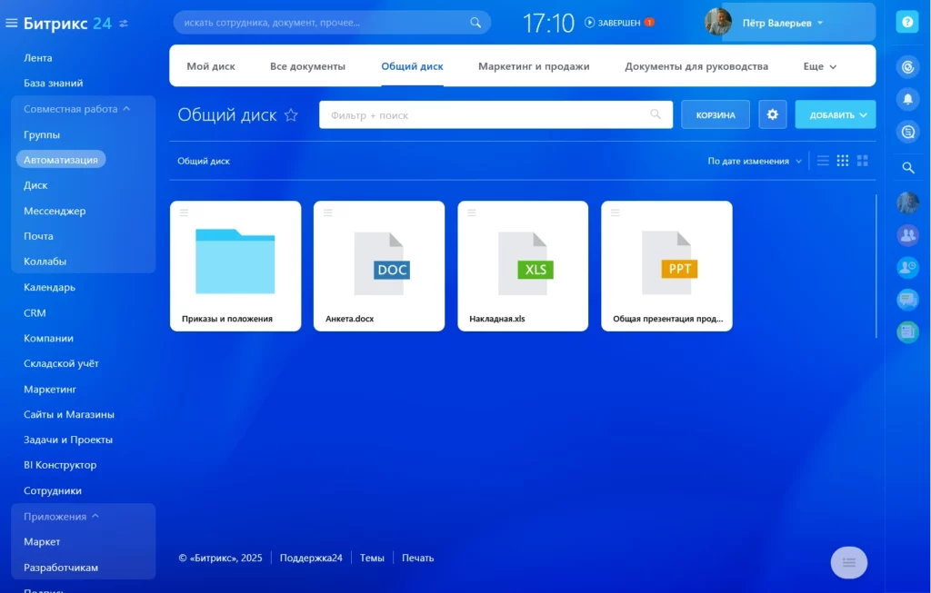Open the help panel question mark icon
The width and height of the screenshot is (931, 593).
point(907,22)
